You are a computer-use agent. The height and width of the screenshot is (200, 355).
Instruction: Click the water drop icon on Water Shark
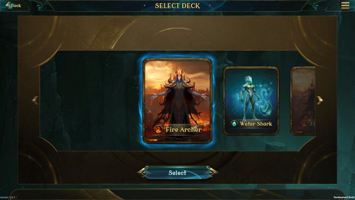pos(234,124)
